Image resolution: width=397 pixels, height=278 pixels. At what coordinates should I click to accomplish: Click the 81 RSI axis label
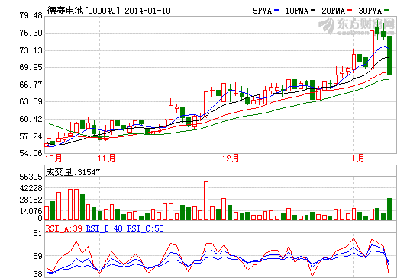(37, 233)
